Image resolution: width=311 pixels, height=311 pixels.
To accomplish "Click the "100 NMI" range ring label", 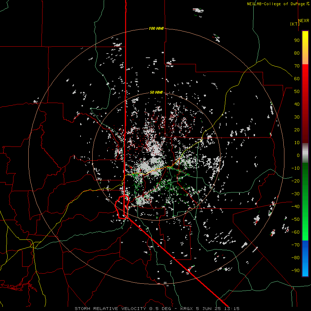I will tap(156, 29).
